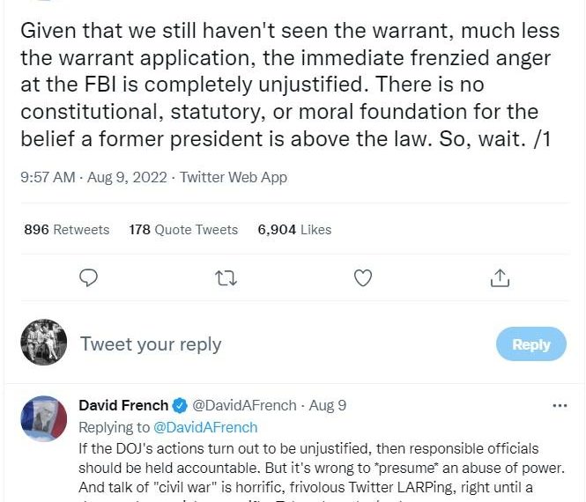Screen dimensions: 586x502
Task: Open the Aug 9 date on reply
Action: [x=328, y=405]
